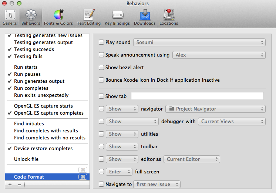Open the Show dropdown for toolbar
The width and height of the screenshot is (276, 193).
click(x=122, y=146)
